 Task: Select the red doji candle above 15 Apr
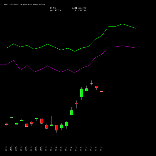coord(92,84)
